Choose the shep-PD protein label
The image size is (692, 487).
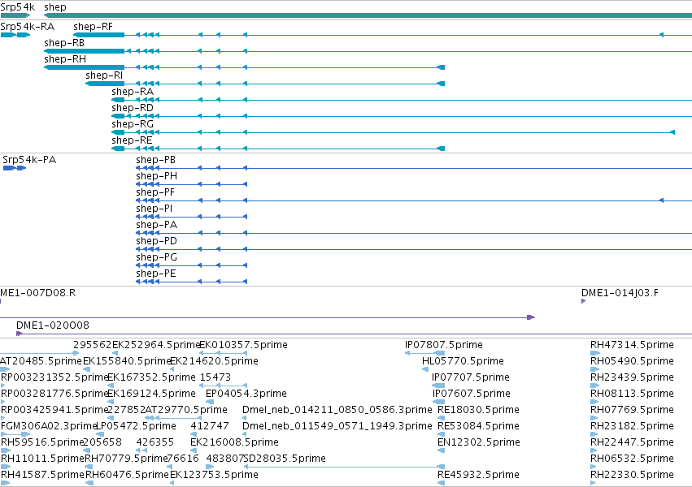(x=157, y=241)
